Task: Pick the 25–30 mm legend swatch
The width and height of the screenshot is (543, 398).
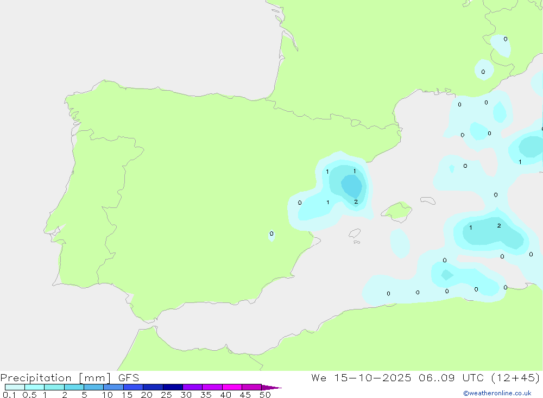Action: (173, 387)
